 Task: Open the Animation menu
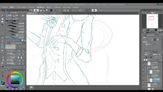21,7
